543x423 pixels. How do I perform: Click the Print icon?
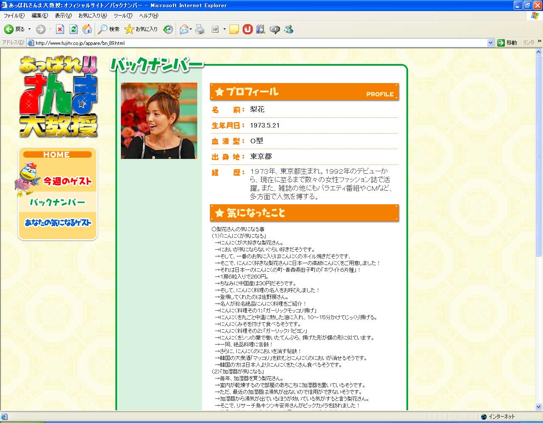coord(200,29)
